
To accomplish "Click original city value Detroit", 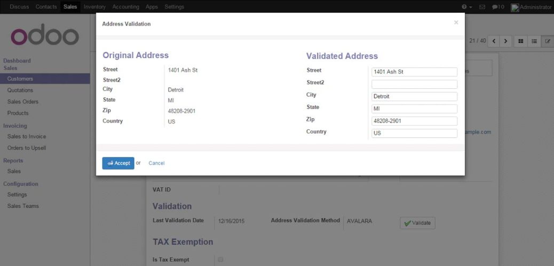I will [x=176, y=90].
